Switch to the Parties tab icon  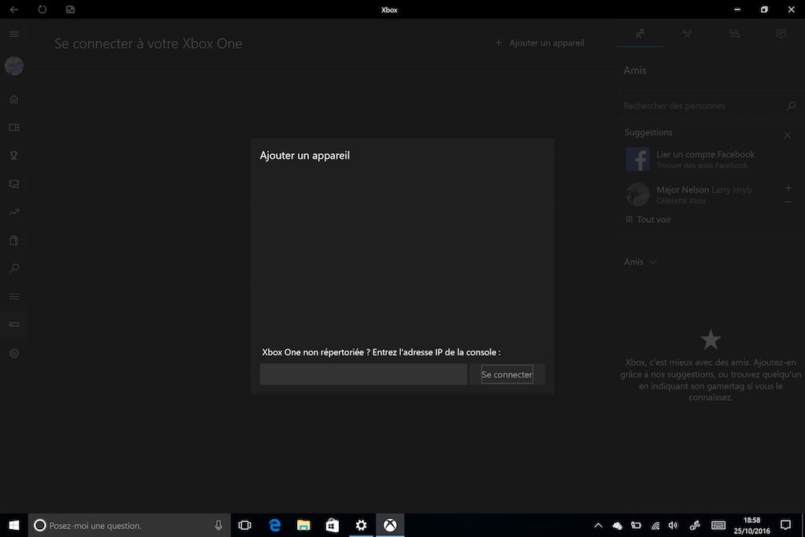point(687,34)
